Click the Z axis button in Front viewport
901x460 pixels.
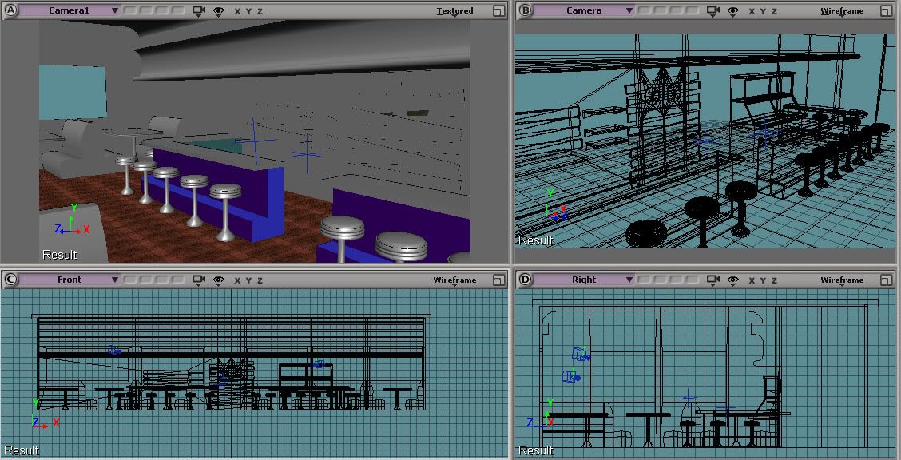260,280
